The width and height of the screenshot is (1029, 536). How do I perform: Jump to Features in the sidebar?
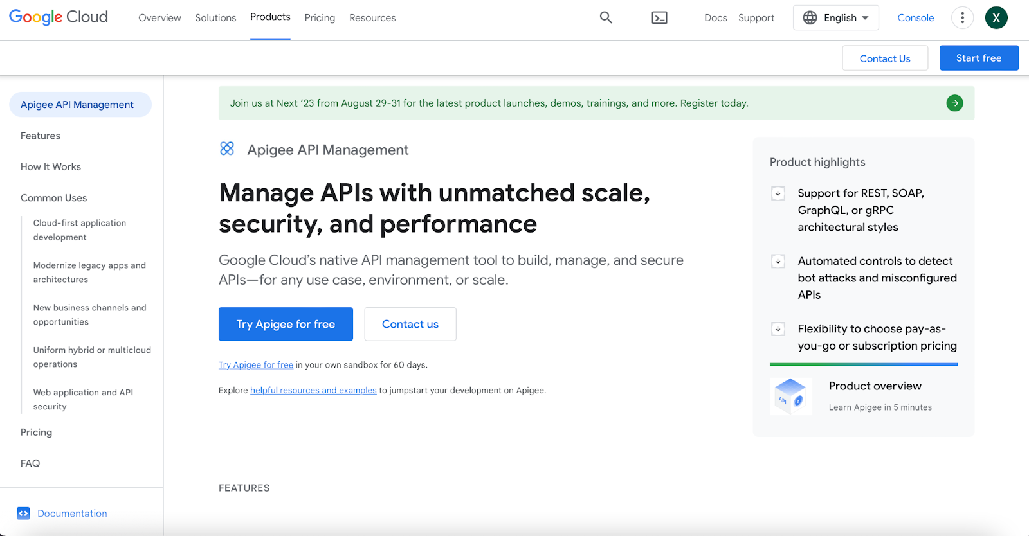click(x=41, y=136)
